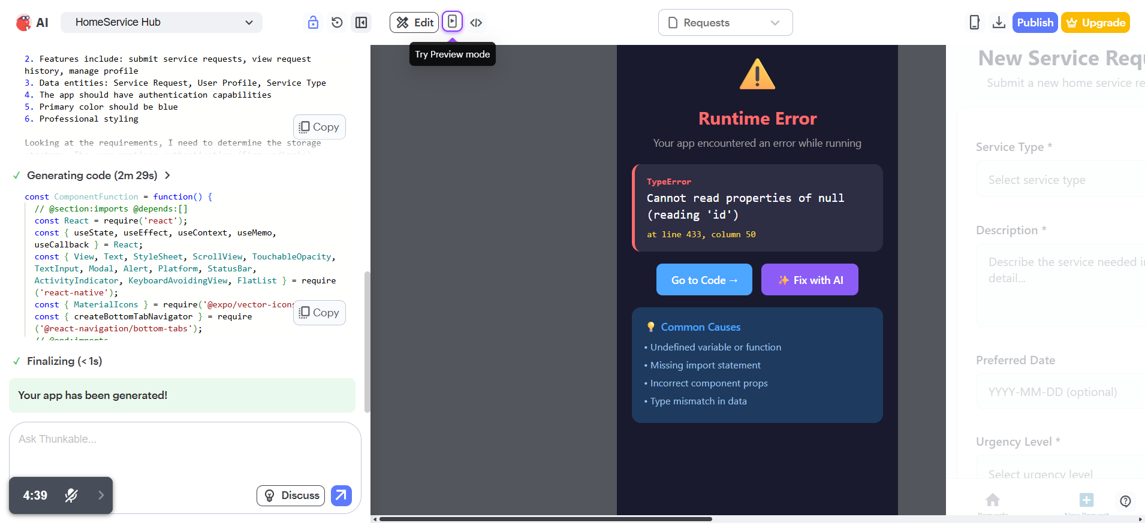Screen dimensions: 1145x523
Task: Click the horizontal scrollbar under preview
Action: click(x=546, y=519)
